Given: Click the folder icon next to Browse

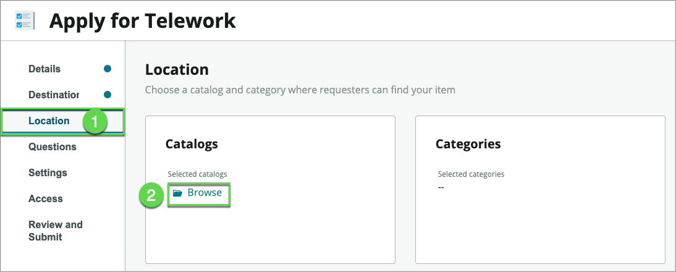Looking at the screenshot, I should [177, 193].
